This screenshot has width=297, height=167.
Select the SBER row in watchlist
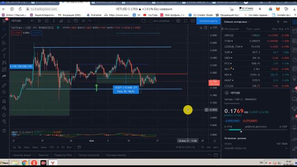click(256, 58)
